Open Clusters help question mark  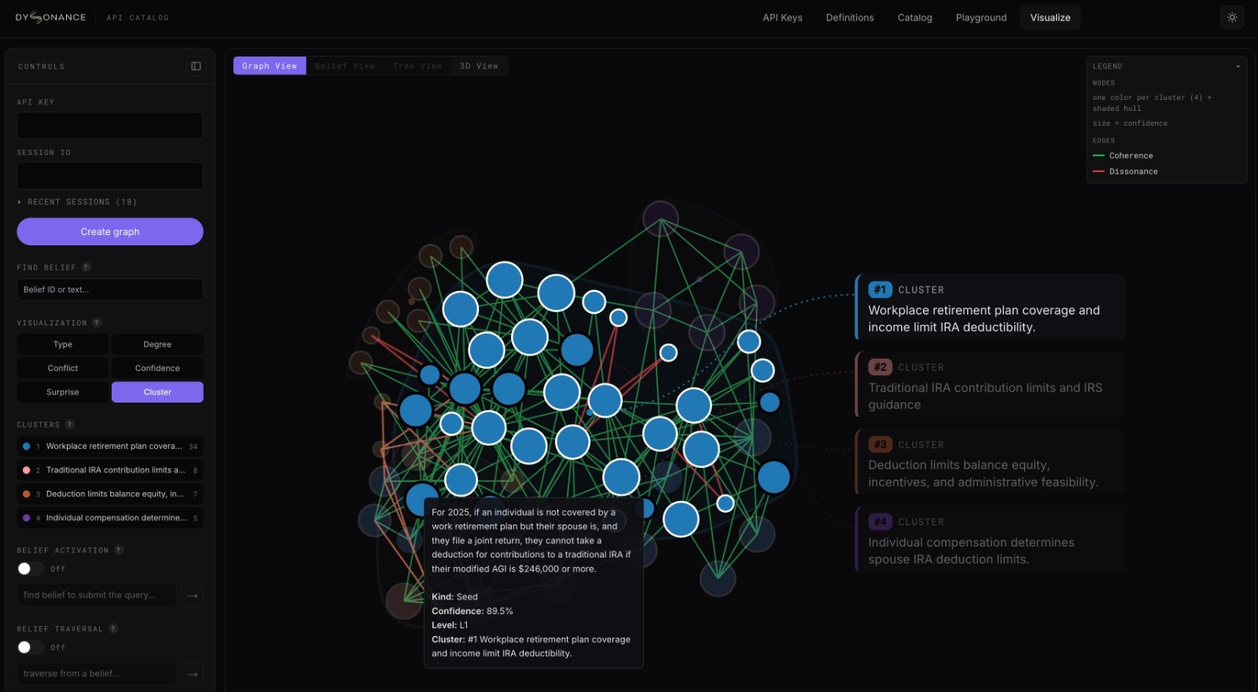[x=70, y=425]
